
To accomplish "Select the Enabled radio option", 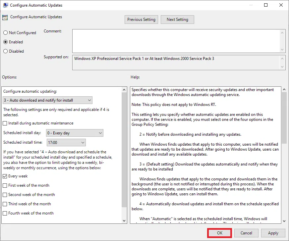I will coord(5,42).
